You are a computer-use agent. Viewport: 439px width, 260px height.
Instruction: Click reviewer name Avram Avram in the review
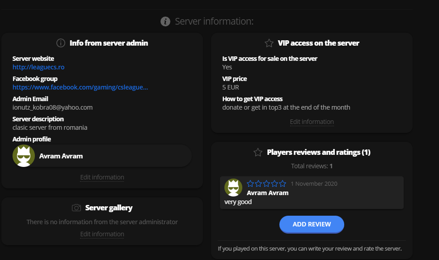pyautogui.click(x=267, y=193)
